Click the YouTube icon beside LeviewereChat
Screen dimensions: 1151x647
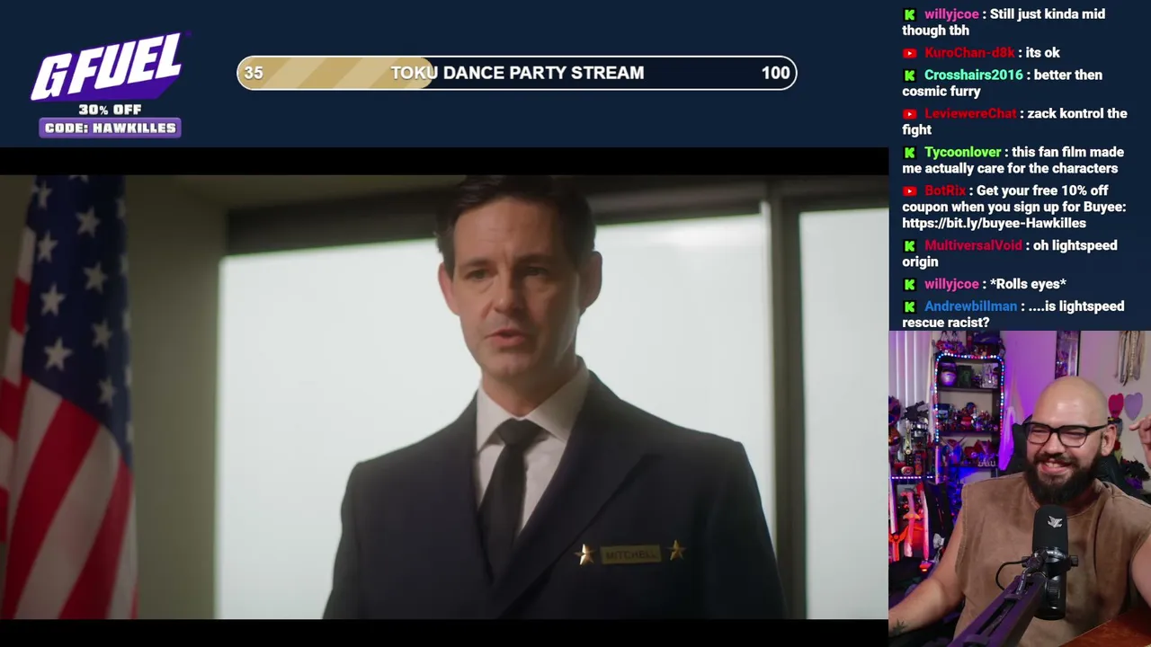pos(909,114)
